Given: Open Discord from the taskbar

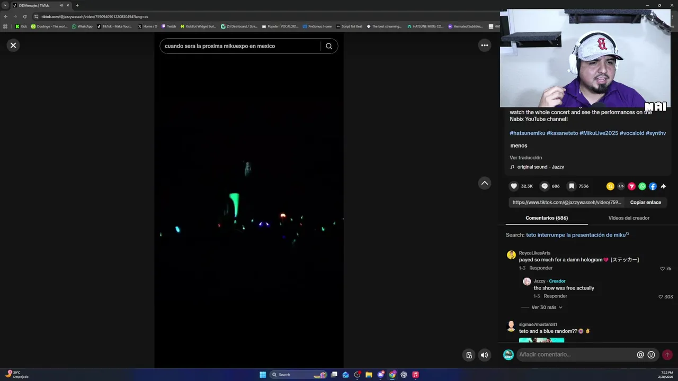Looking at the screenshot, I should [x=380, y=375].
